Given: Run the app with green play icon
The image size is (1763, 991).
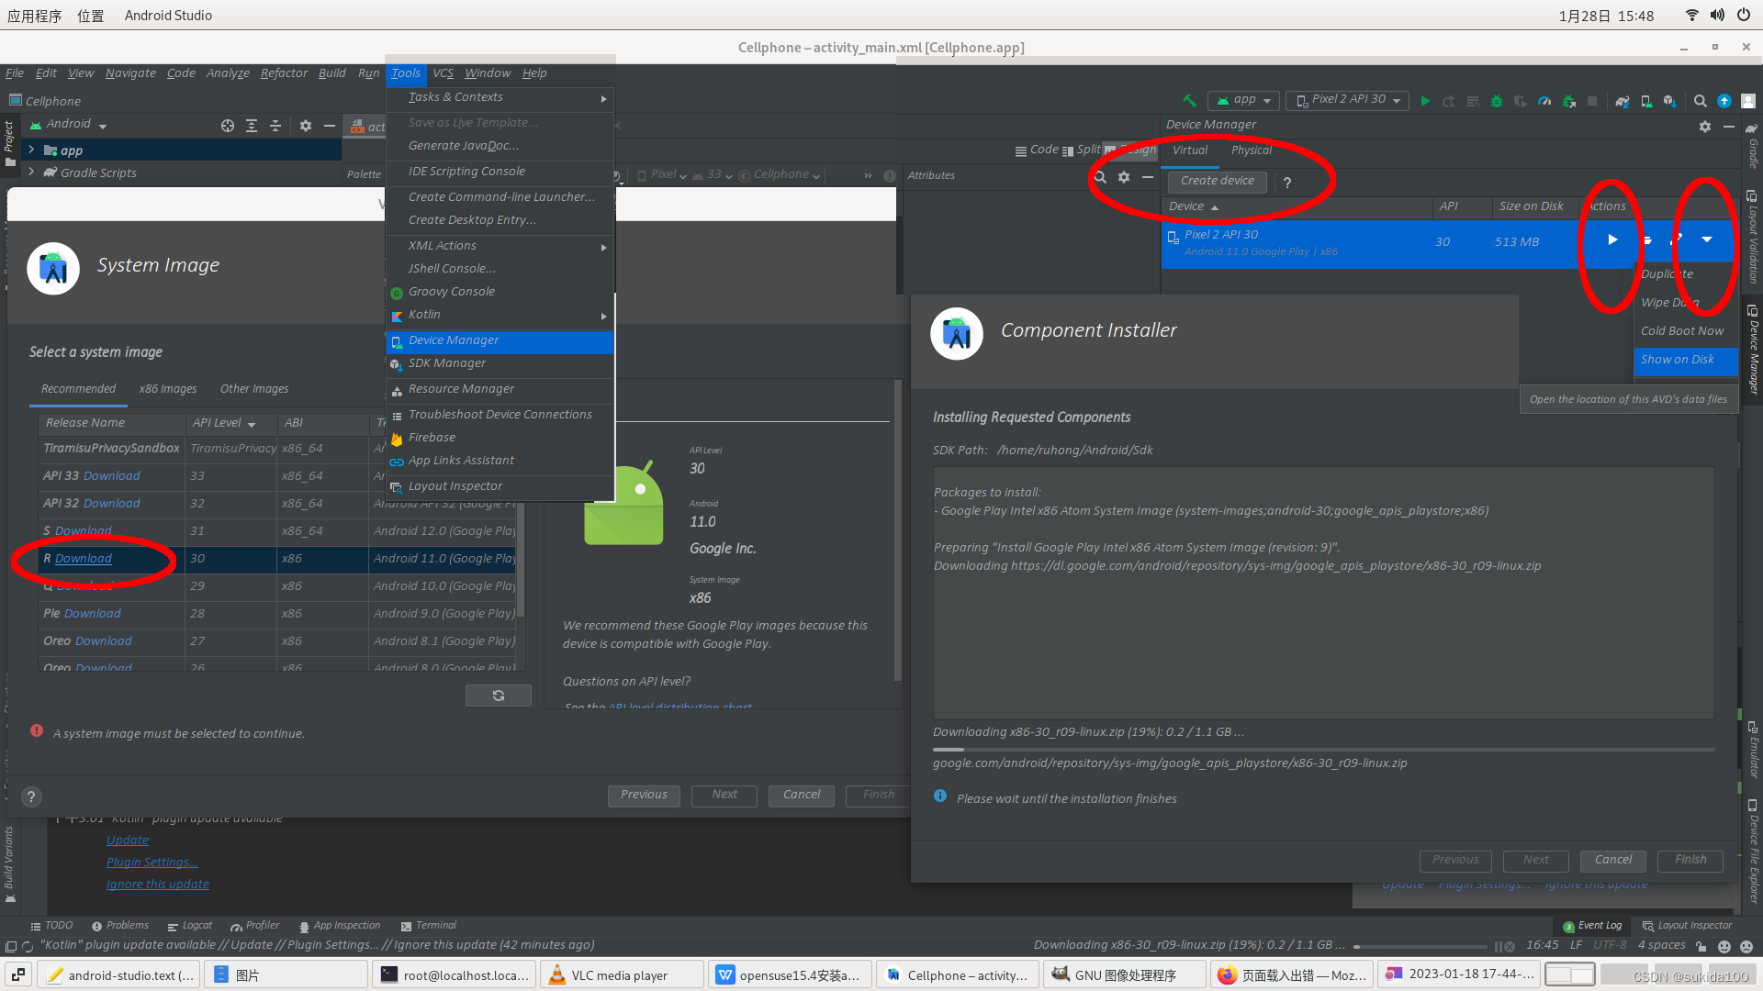Looking at the screenshot, I should click(x=1425, y=101).
